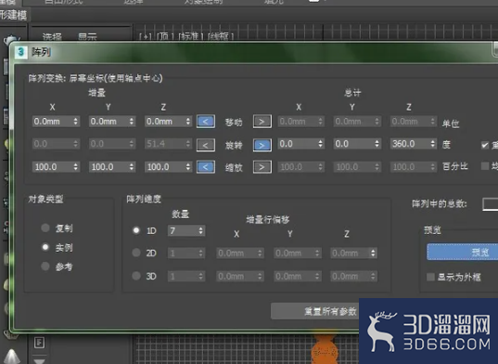Click the 2D row Y offset field
This screenshot has height=364, width=498.
(298, 253)
